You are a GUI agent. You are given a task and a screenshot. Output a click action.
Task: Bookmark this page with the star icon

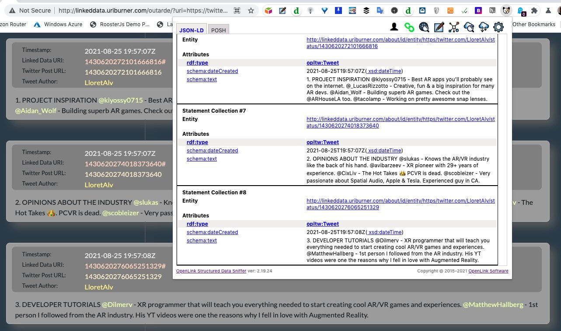tap(251, 10)
